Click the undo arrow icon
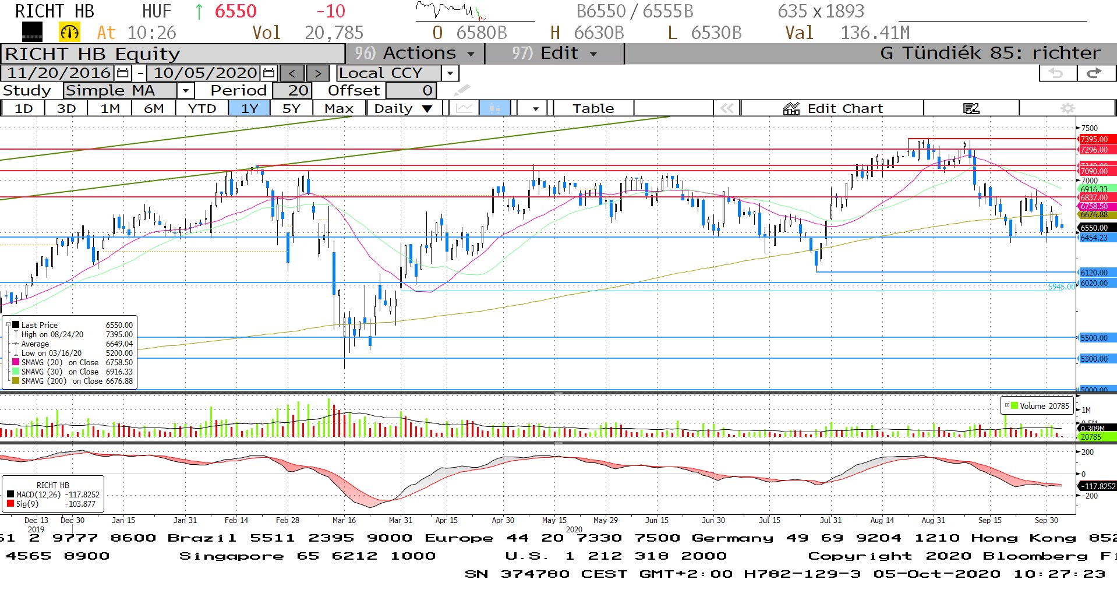 pos(1056,73)
